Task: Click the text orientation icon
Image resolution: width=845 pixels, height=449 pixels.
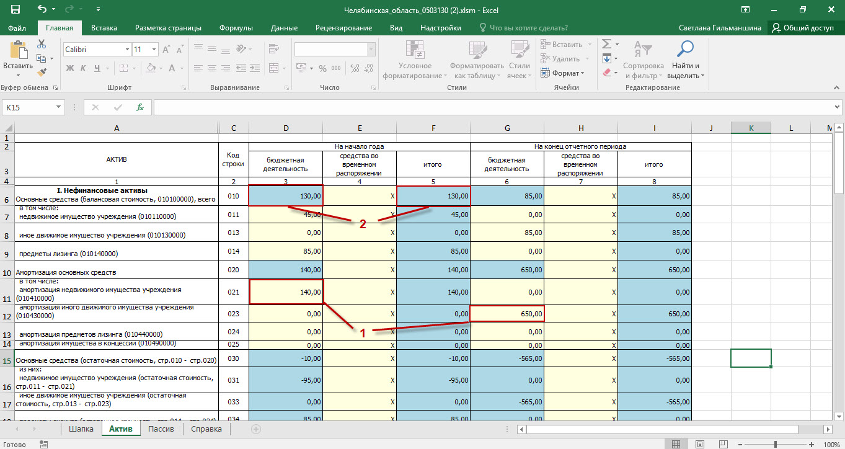Action: [x=241, y=49]
